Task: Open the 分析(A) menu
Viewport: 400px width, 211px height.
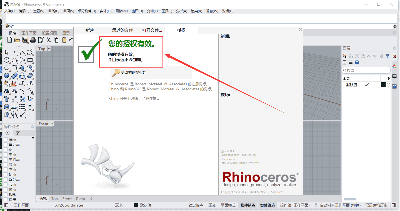Action: tap(182, 11)
